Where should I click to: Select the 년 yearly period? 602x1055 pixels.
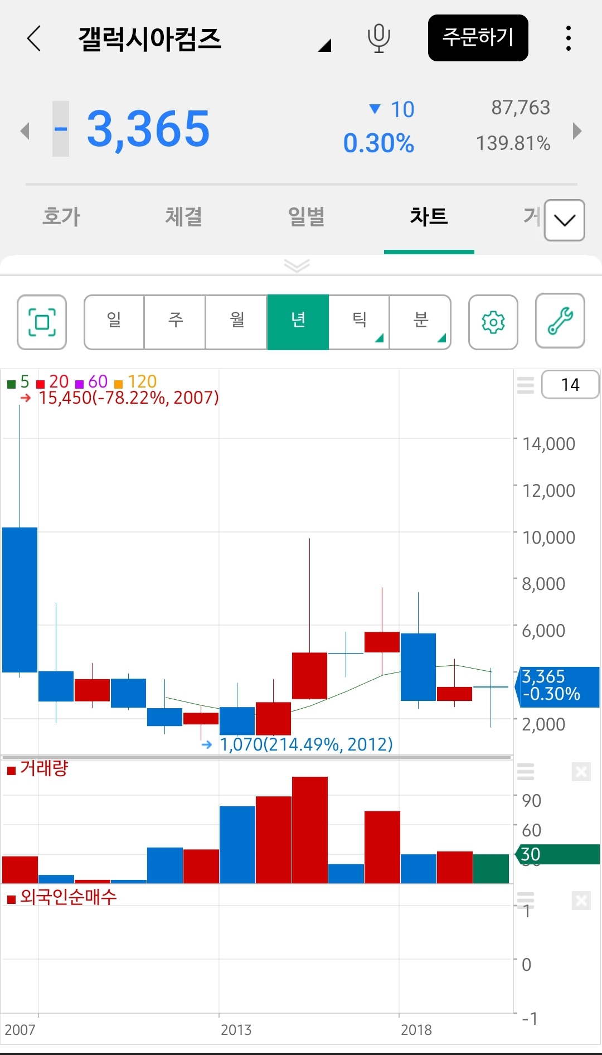click(298, 322)
